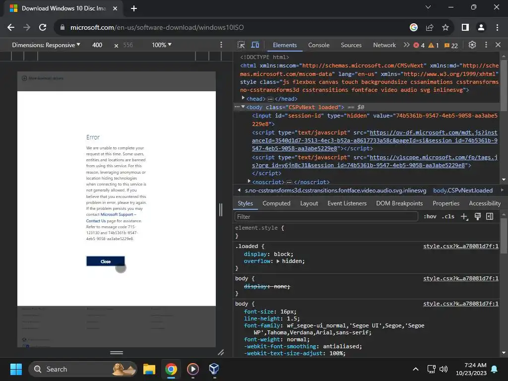Open device toolbar more options dots
Screen dimensions: 508x381
coord(221,45)
